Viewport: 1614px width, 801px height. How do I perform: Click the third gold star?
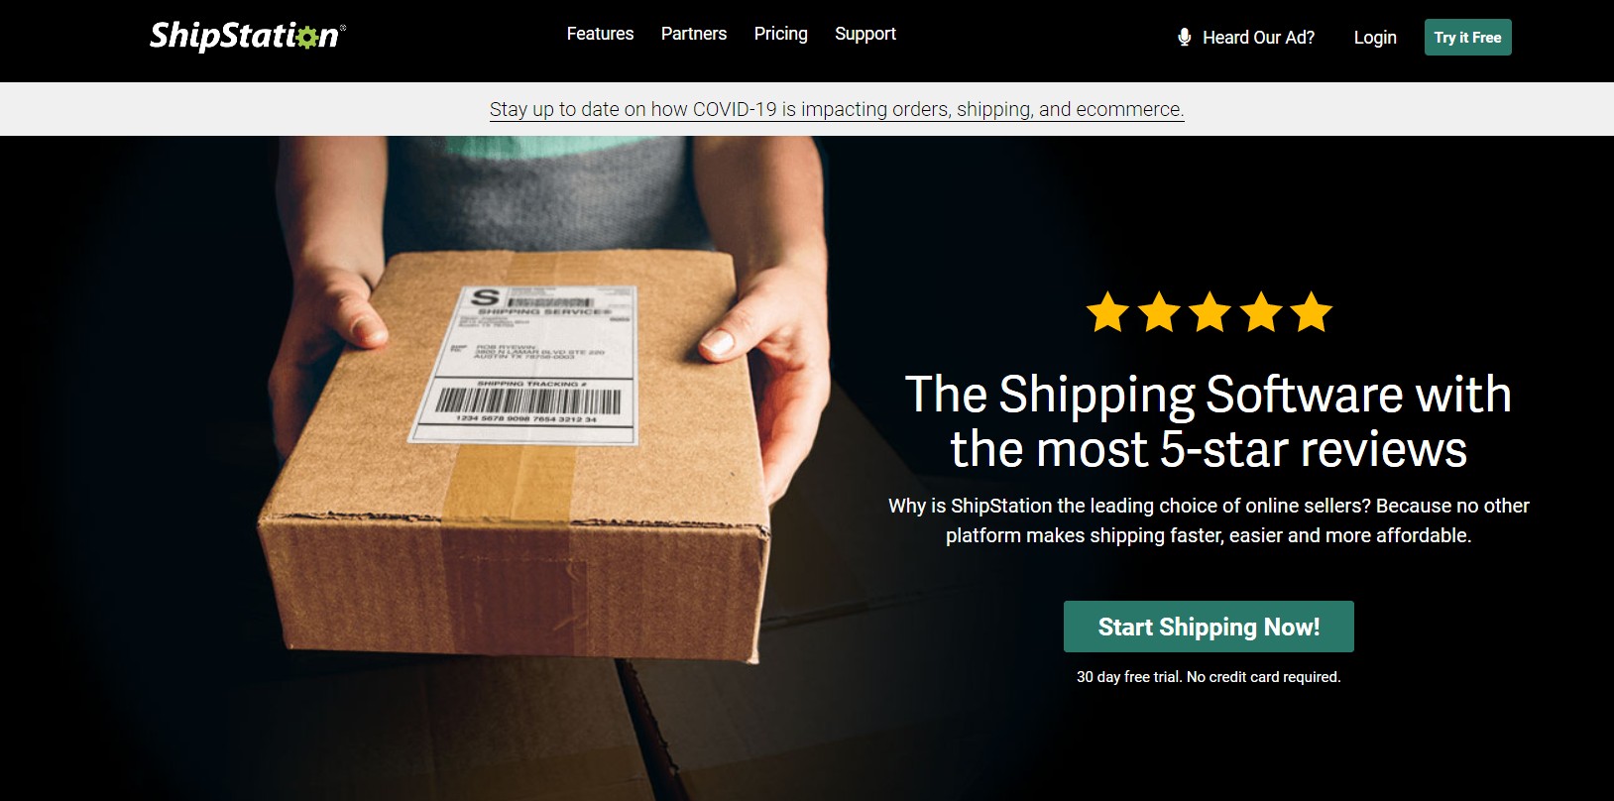pos(1210,311)
